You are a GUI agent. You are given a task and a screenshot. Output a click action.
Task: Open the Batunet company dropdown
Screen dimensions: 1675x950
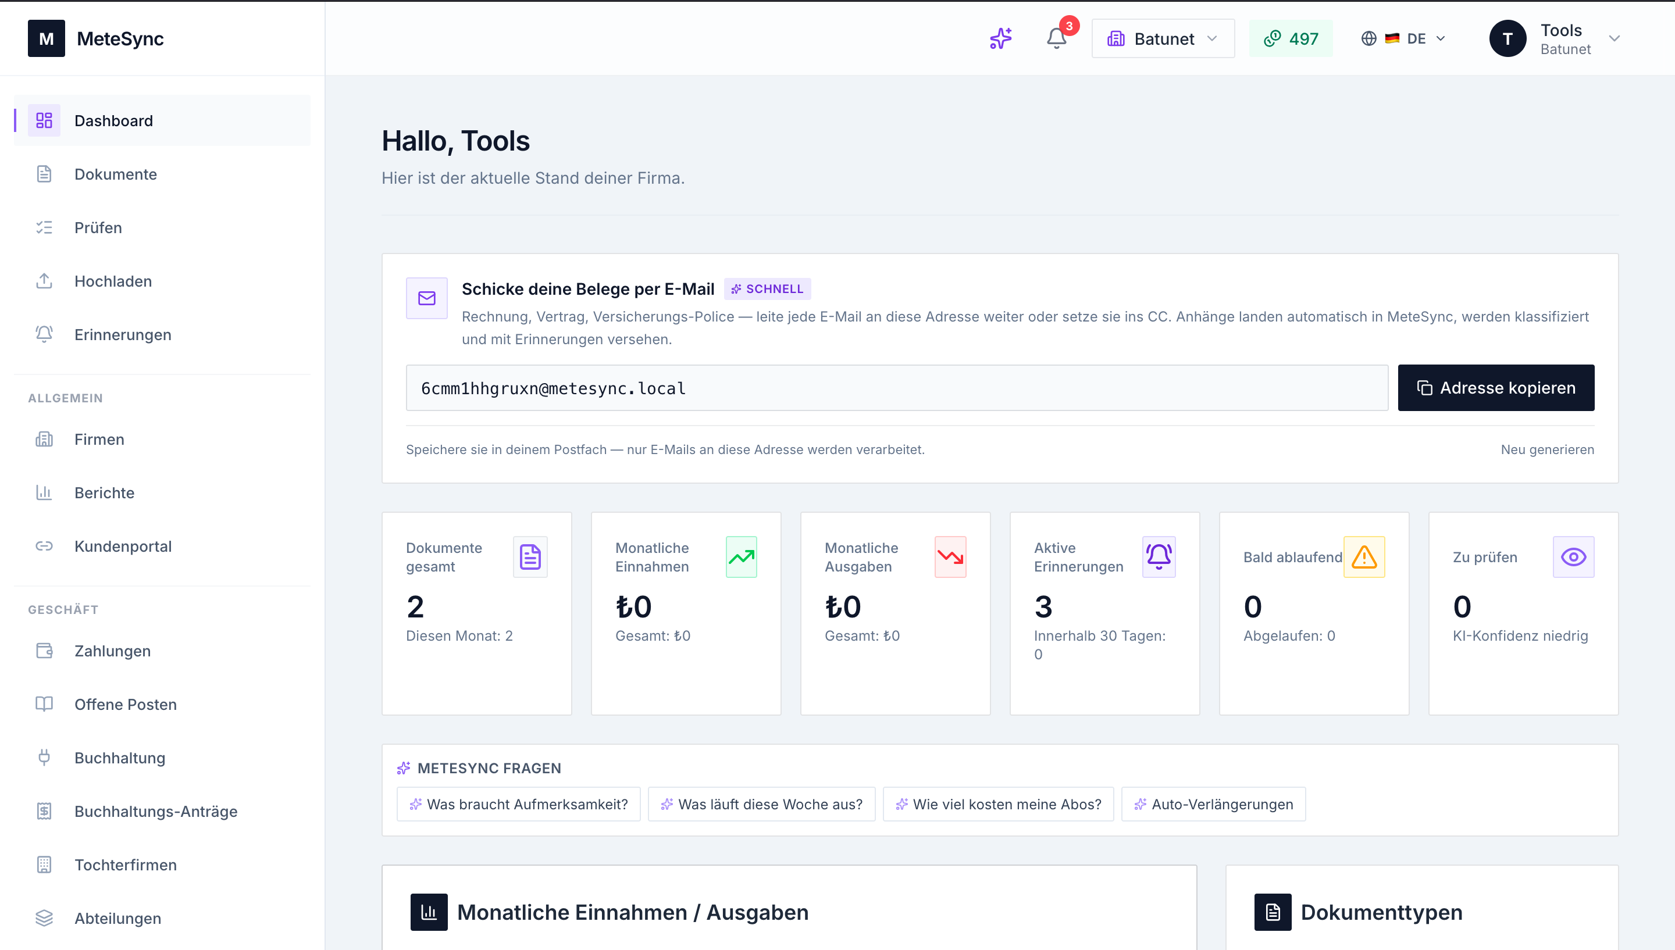(1163, 38)
